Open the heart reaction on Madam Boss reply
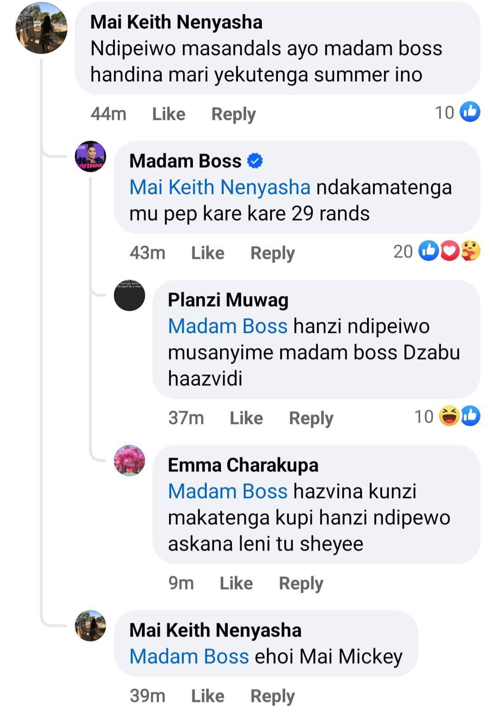 (x=450, y=251)
